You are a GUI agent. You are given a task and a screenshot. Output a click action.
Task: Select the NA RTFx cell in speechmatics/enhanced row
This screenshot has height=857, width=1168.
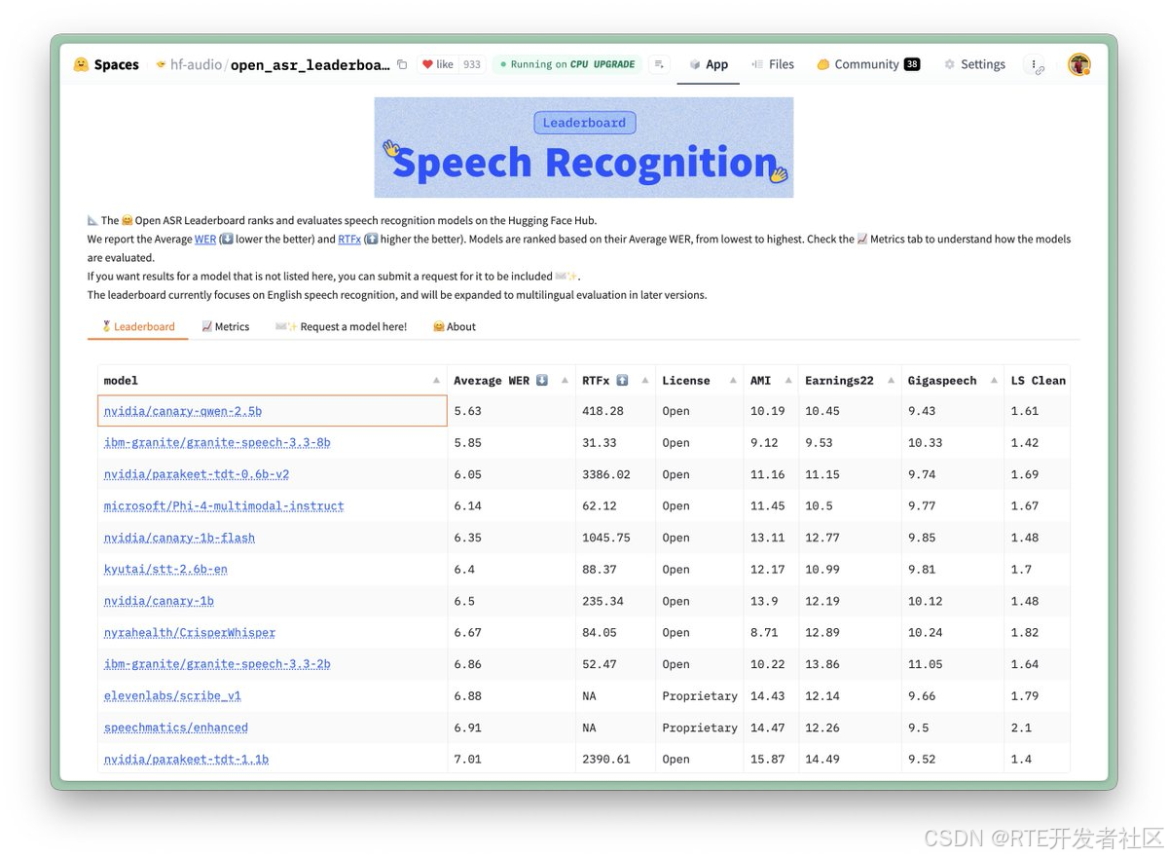pos(615,727)
